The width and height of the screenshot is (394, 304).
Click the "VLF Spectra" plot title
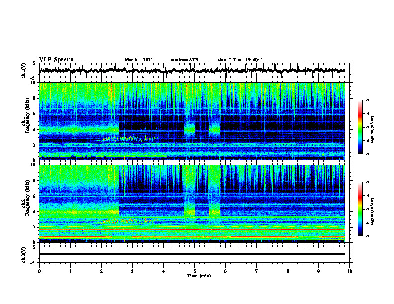click(x=56, y=60)
